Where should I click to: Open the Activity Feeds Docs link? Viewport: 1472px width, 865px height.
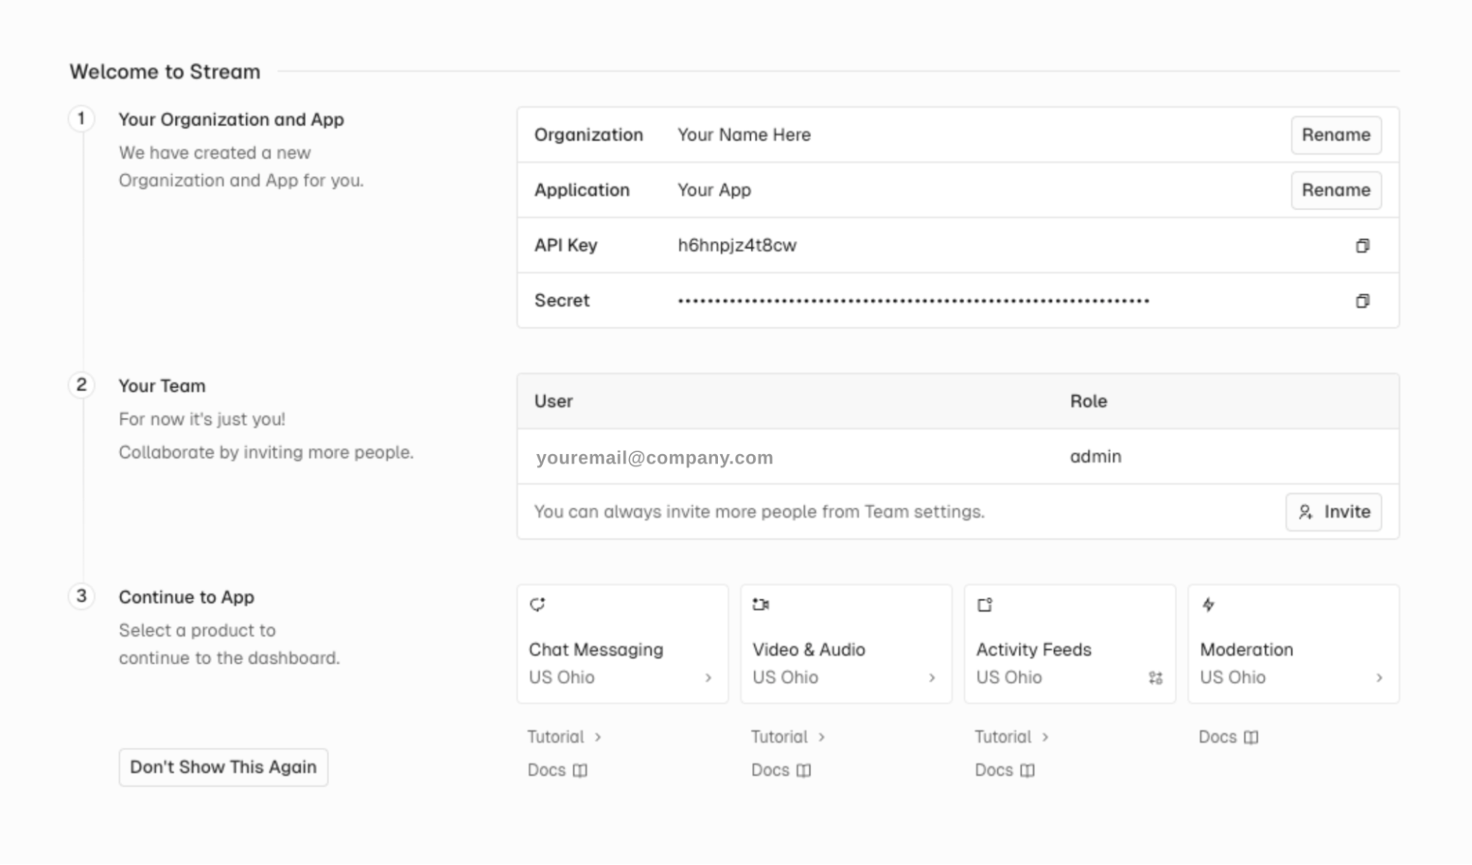1005,771
